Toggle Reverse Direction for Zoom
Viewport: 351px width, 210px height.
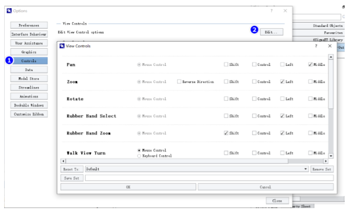point(179,82)
